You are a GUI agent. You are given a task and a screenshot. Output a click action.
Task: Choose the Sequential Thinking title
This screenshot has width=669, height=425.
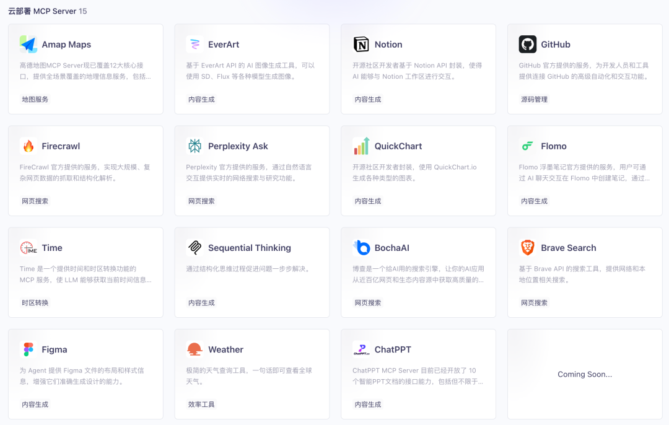click(x=250, y=248)
